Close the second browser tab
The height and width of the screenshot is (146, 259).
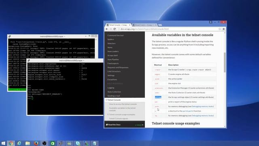coord(156,25)
